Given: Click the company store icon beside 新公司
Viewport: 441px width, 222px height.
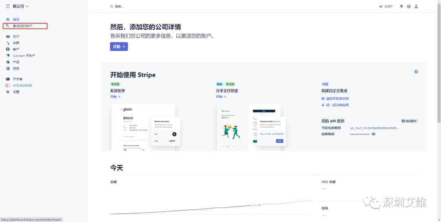Looking at the screenshot, I should (8, 6).
